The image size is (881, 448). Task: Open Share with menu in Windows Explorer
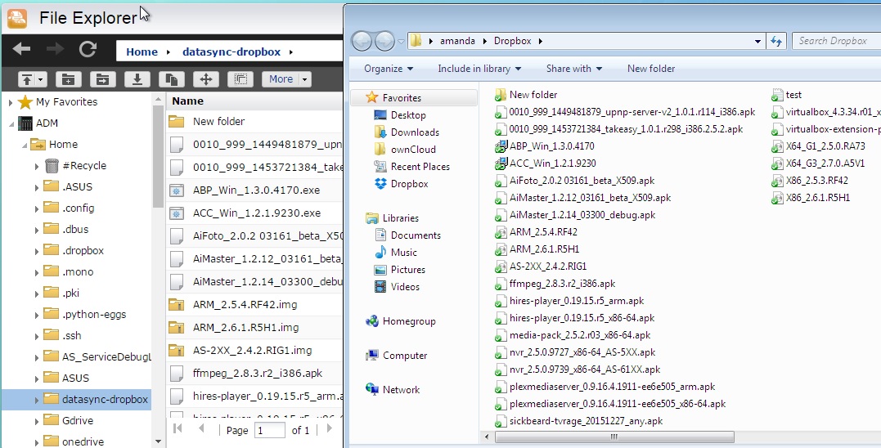573,69
